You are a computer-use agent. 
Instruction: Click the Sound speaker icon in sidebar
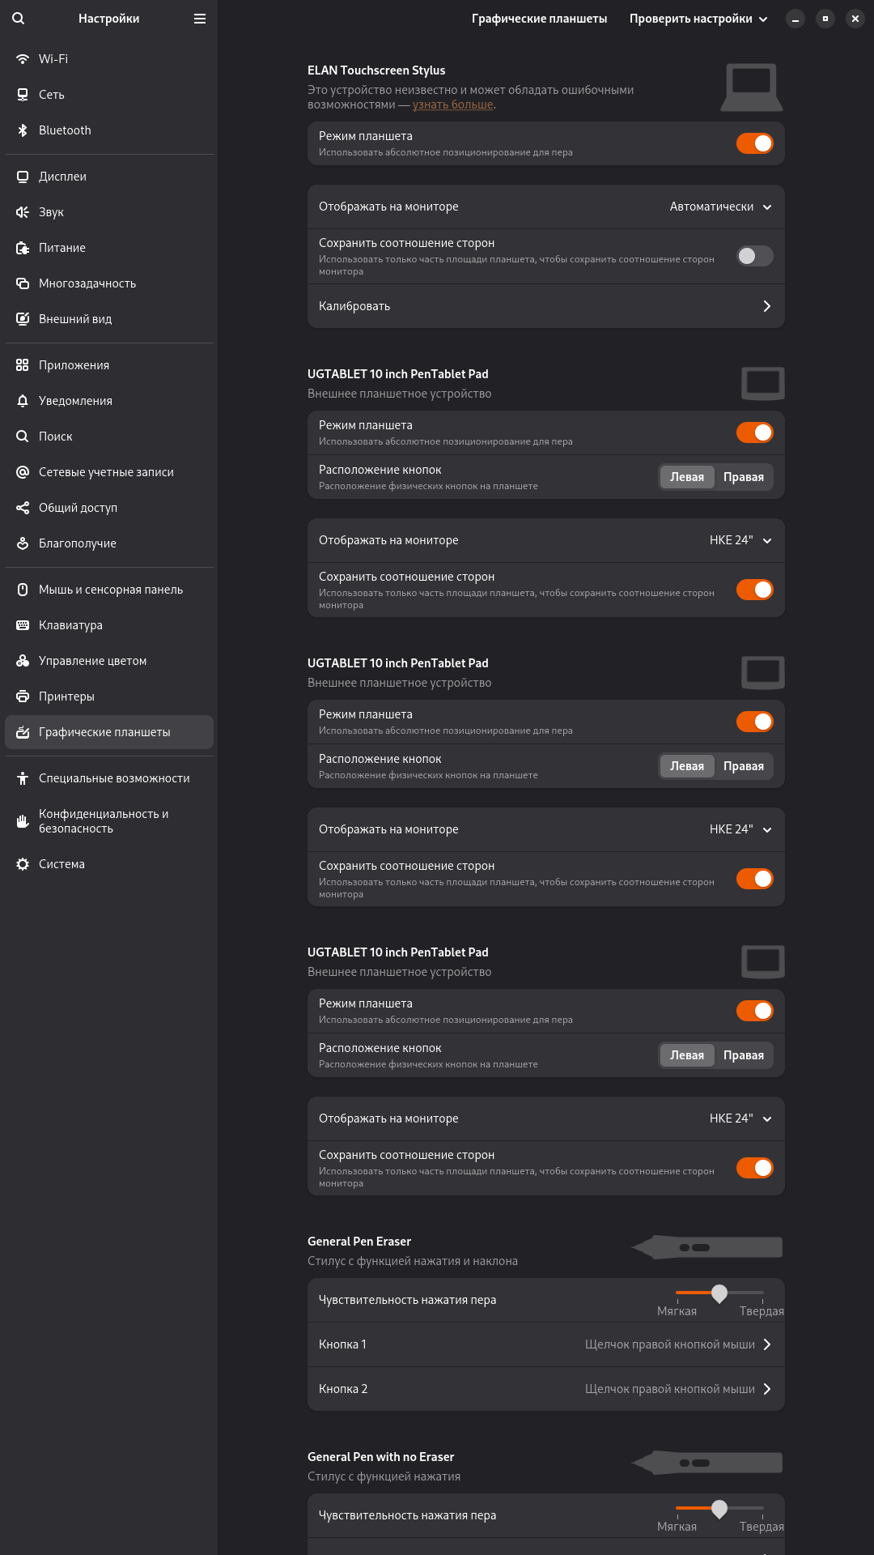coord(23,212)
